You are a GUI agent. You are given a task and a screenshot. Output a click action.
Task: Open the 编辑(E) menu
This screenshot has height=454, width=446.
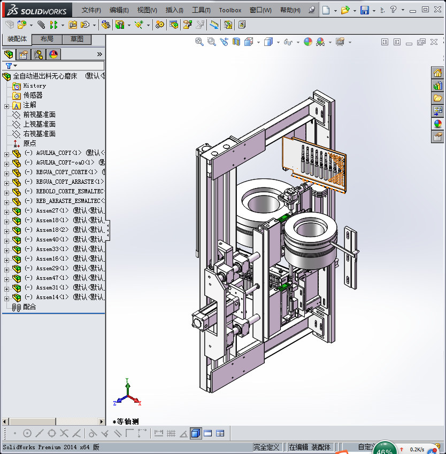(x=119, y=10)
